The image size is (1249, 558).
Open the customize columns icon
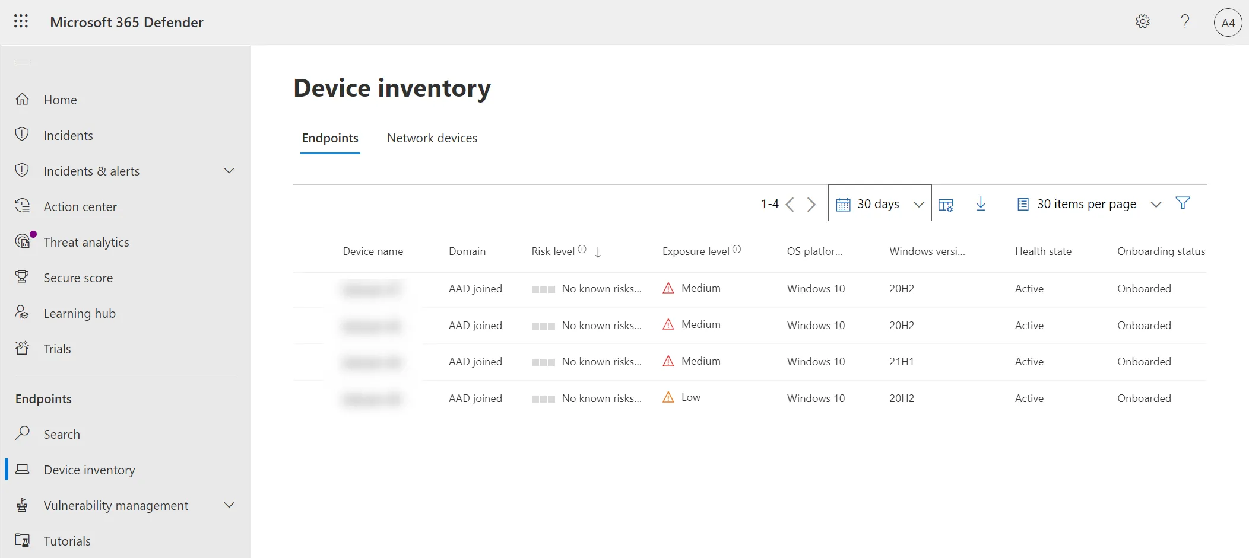pos(946,205)
